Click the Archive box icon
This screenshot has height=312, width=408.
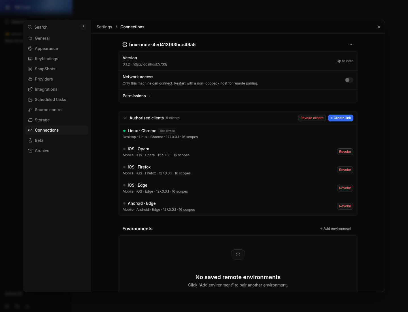(x=30, y=151)
